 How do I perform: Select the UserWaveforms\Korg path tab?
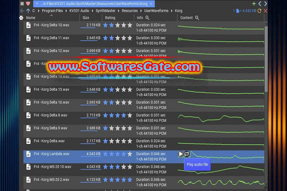pyautogui.click(x=94, y=4)
